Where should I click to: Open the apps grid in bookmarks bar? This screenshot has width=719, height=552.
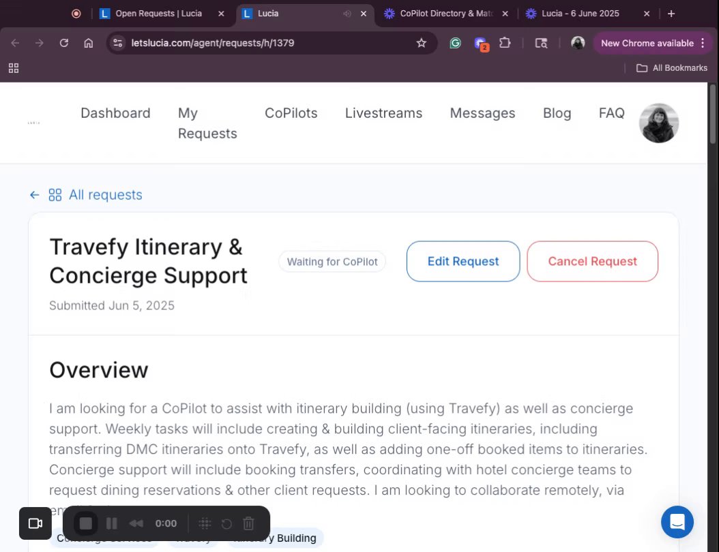coord(14,68)
